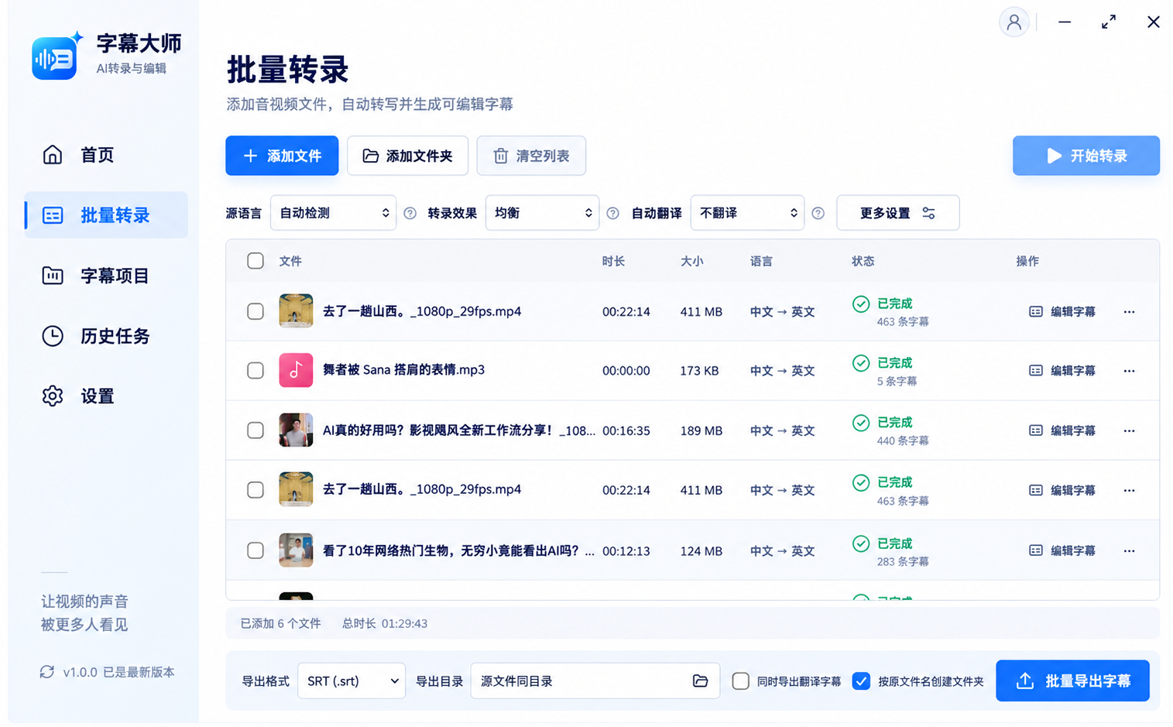Viewport: 1173px width, 727px height.
Task: Click 编辑字幕 for 舞者被 Sana mp3 row
Action: tap(1062, 371)
